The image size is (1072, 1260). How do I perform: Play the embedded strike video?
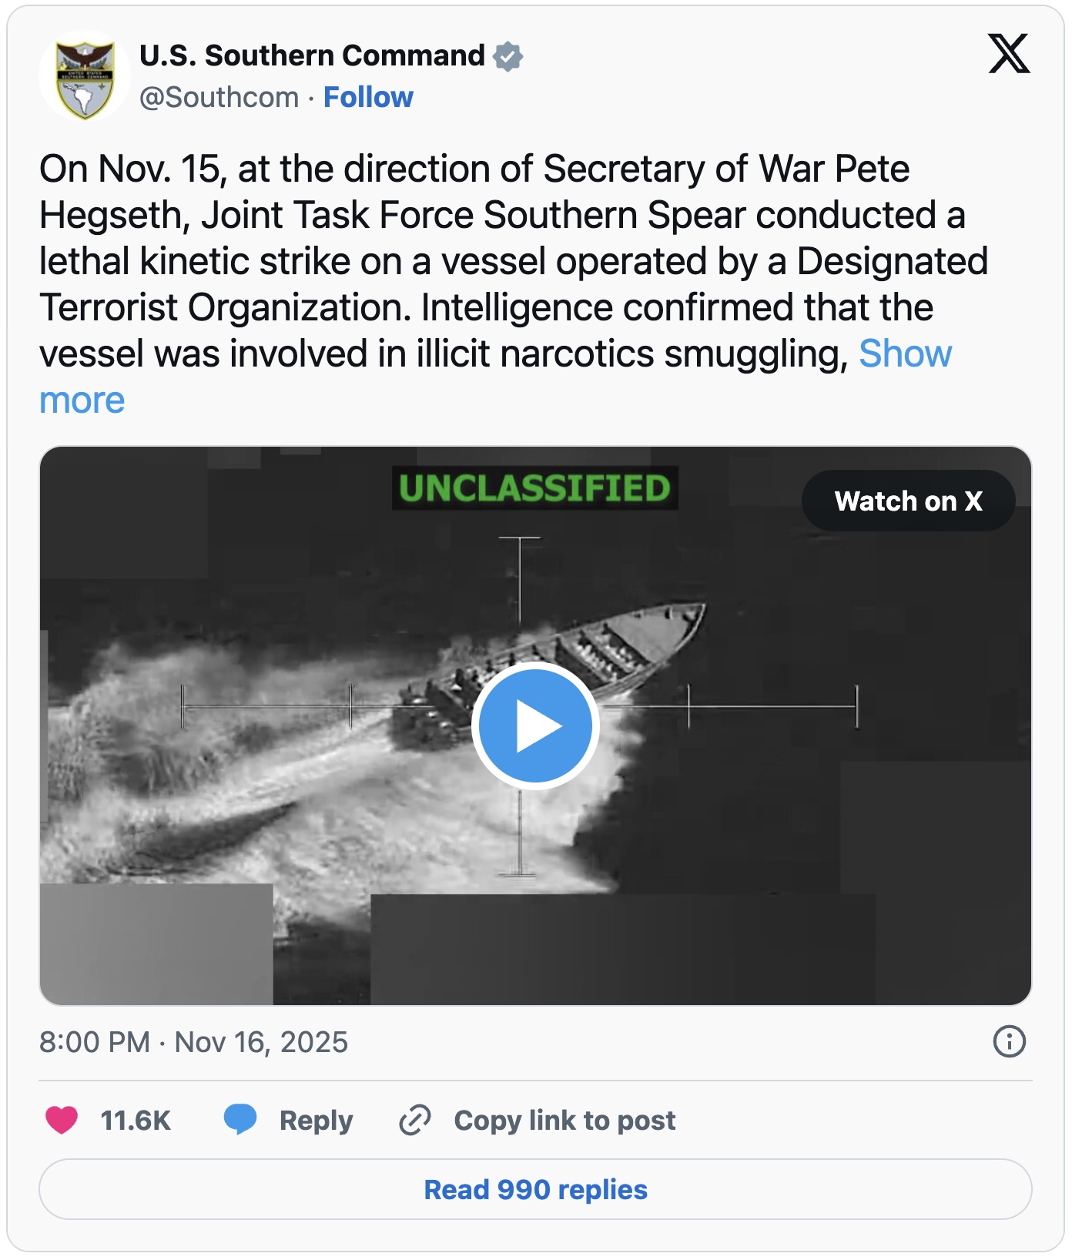click(535, 726)
